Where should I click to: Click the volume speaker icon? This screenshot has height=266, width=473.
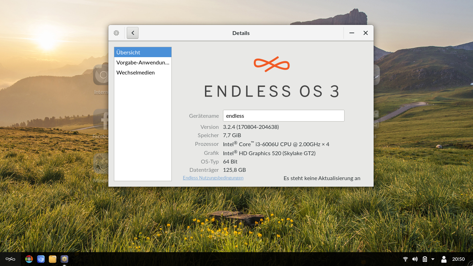[415, 259]
